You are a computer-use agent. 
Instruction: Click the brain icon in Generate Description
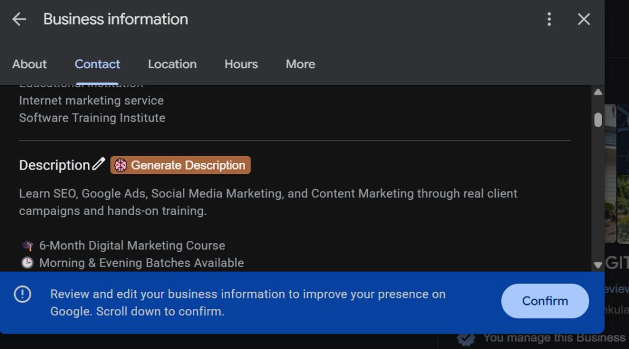[121, 165]
